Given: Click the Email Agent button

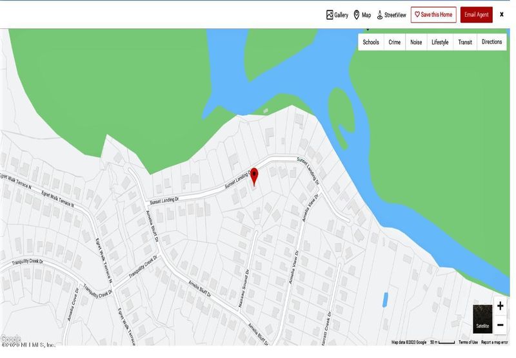Looking at the screenshot, I should pyautogui.click(x=476, y=15).
